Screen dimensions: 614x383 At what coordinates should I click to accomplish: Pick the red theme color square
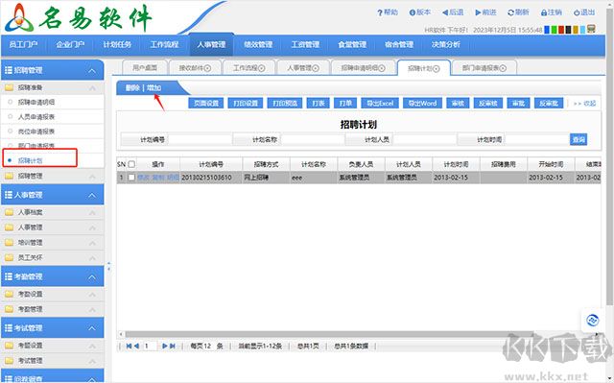pos(561,30)
